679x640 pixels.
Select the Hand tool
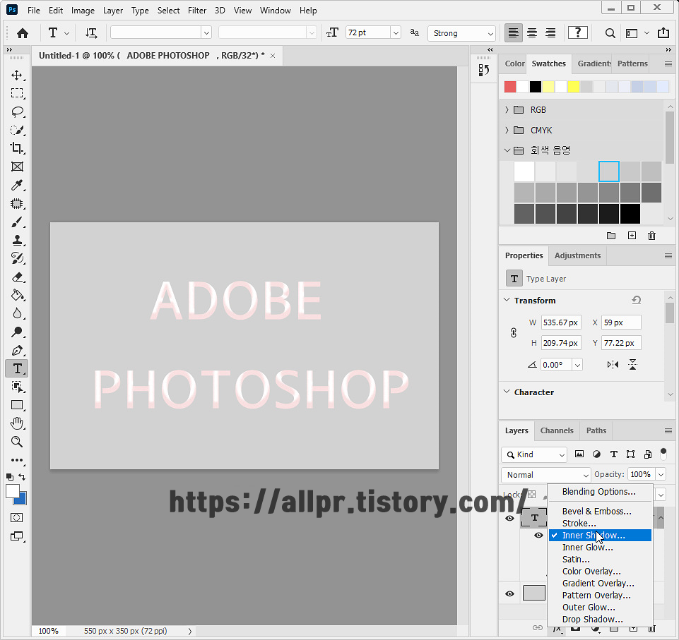(x=17, y=423)
